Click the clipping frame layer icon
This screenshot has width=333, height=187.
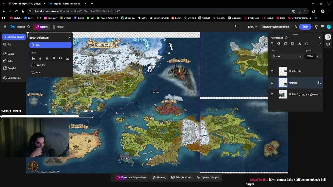[x=286, y=44]
